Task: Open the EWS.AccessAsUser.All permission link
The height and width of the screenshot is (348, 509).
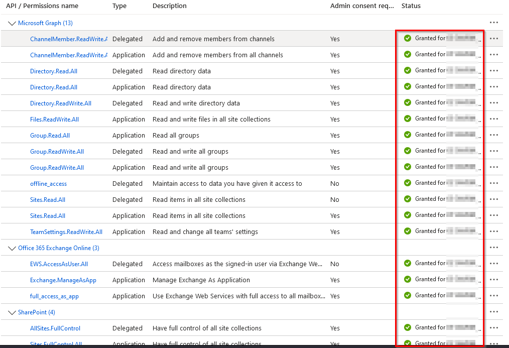Action: point(59,264)
